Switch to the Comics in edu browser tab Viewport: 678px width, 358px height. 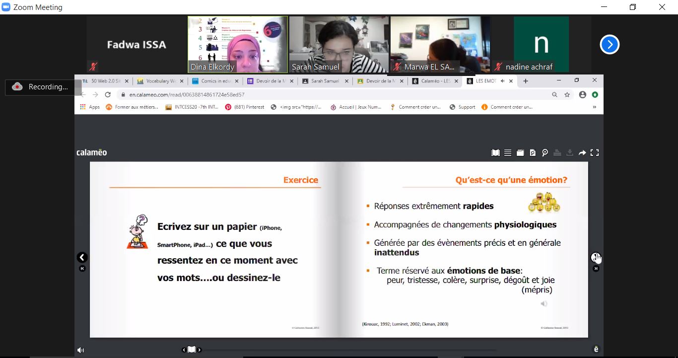tap(214, 81)
